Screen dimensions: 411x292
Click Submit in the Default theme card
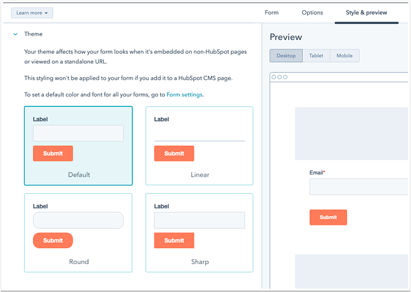click(53, 153)
